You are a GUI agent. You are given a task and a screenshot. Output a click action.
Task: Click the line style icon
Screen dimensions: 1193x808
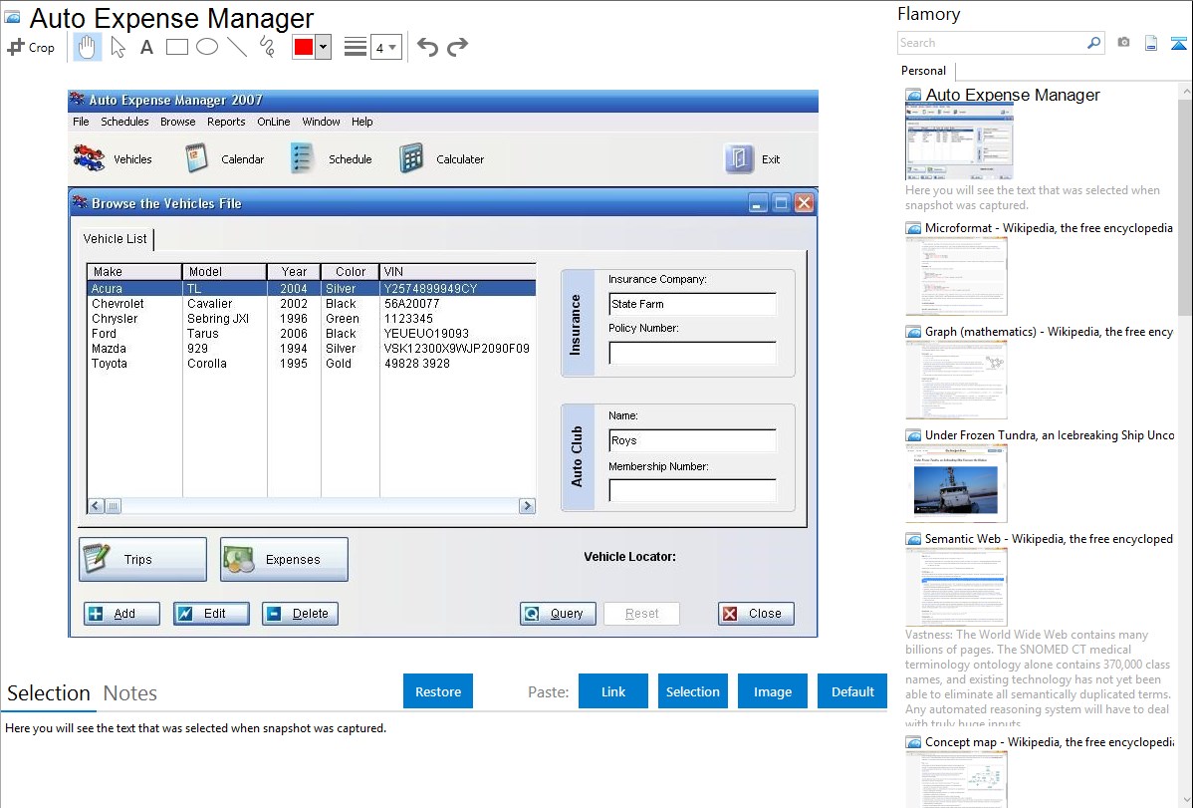point(356,47)
